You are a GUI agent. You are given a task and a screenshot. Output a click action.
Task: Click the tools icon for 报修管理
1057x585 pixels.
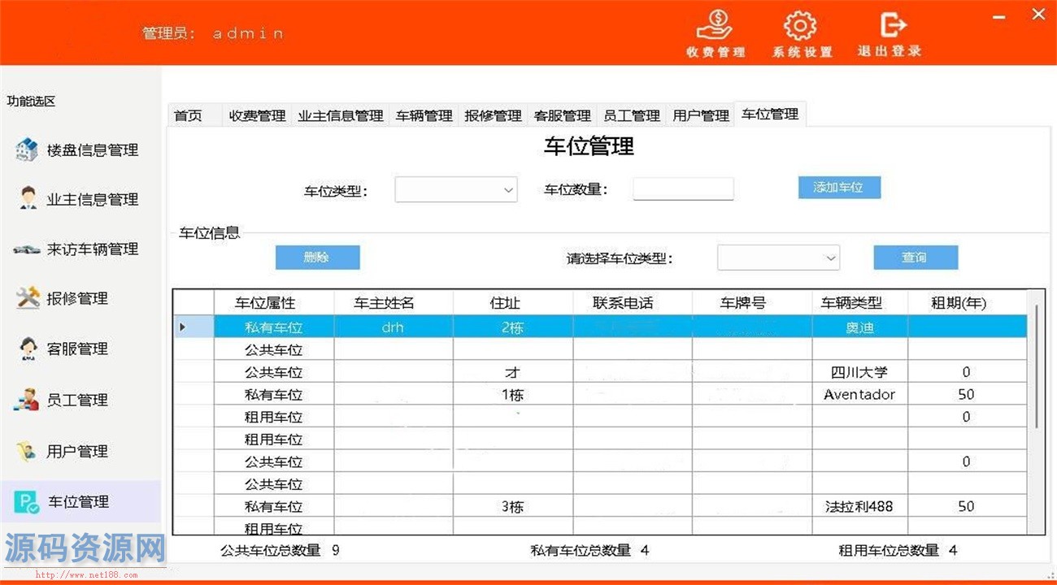(28, 298)
